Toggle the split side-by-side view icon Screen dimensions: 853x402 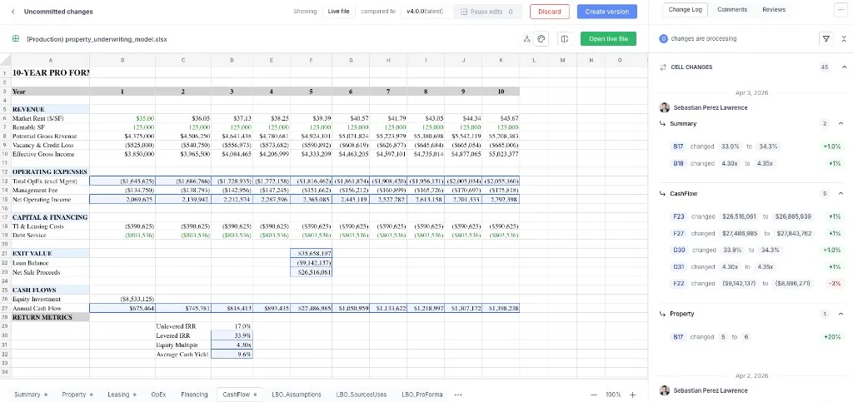565,39
